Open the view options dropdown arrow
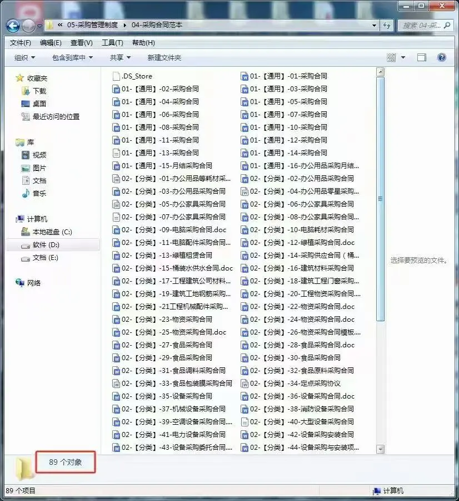 (403, 57)
